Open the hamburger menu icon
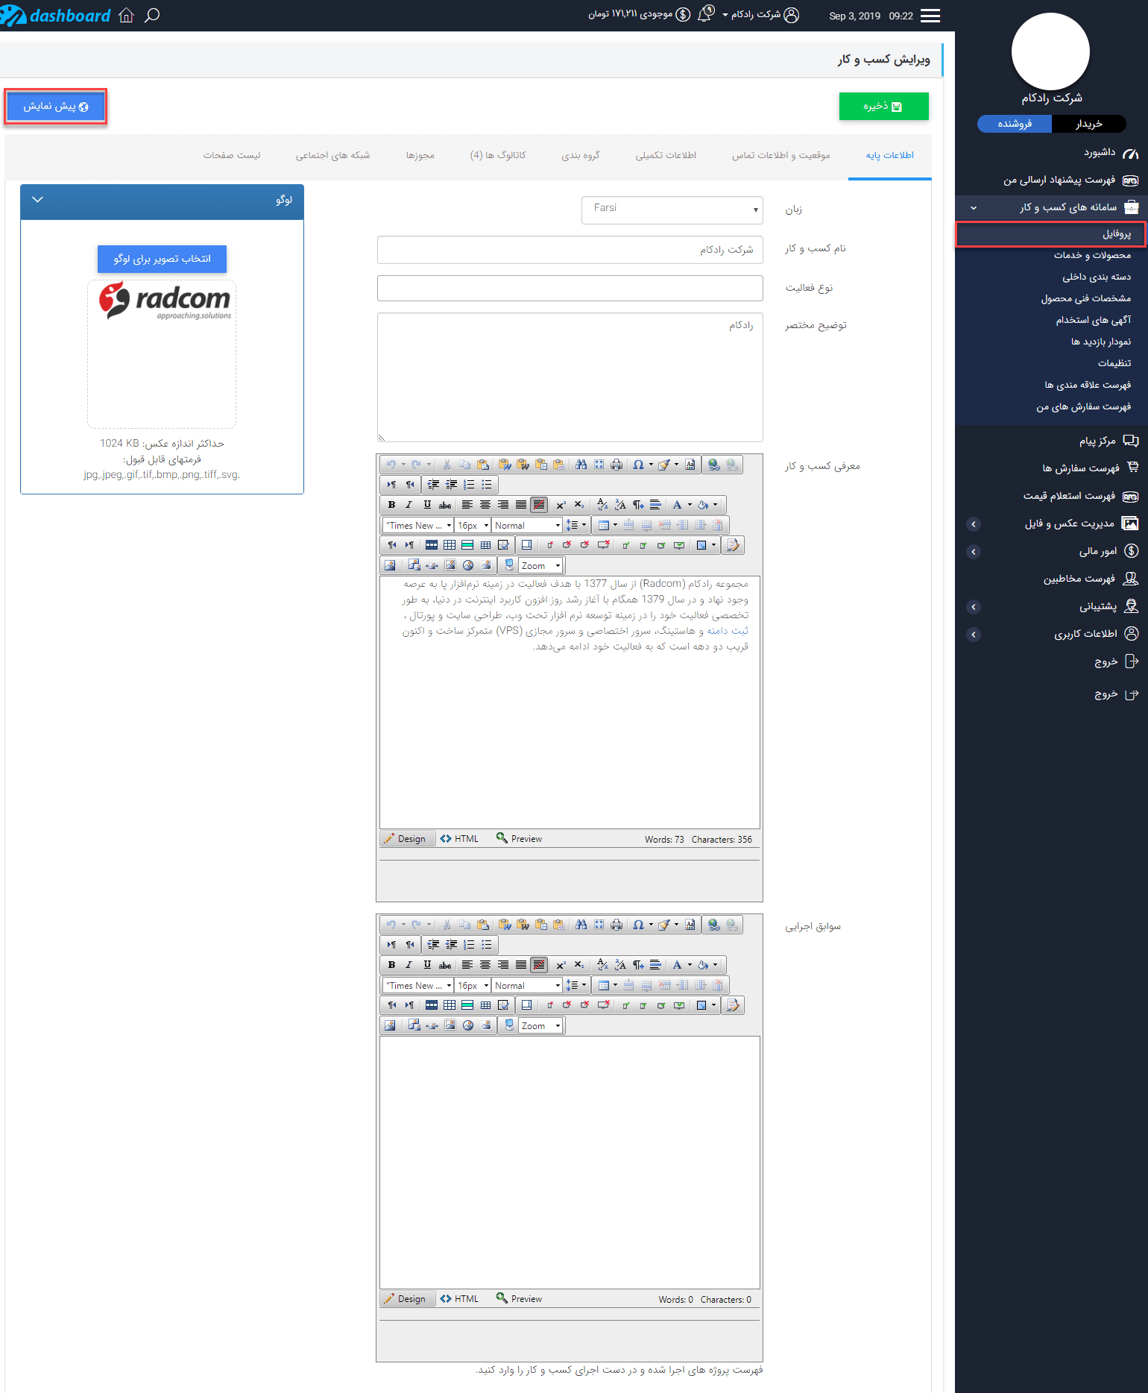Image resolution: width=1148 pixels, height=1393 pixels. tap(930, 16)
